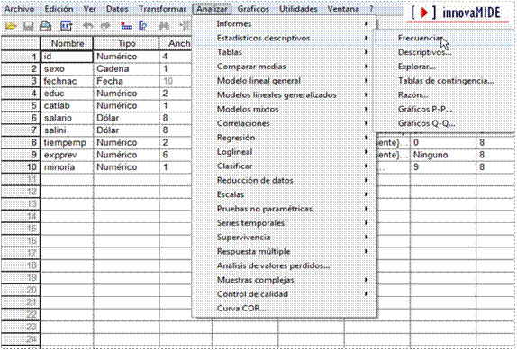Open the ? help menu

point(371,9)
